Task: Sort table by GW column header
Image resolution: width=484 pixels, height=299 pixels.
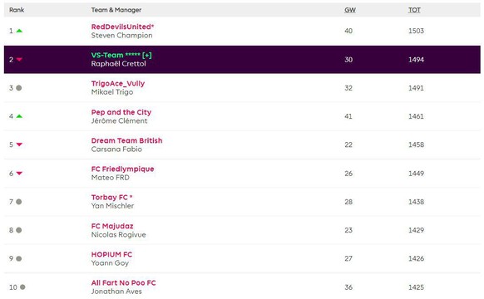Action: click(x=350, y=10)
